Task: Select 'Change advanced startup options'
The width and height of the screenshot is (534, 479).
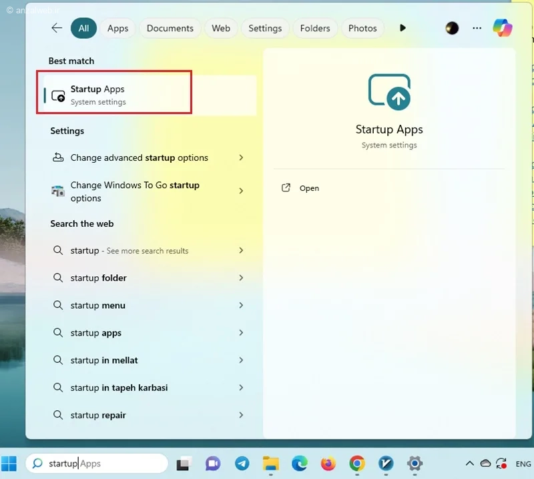Action: pyautogui.click(x=138, y=157)
